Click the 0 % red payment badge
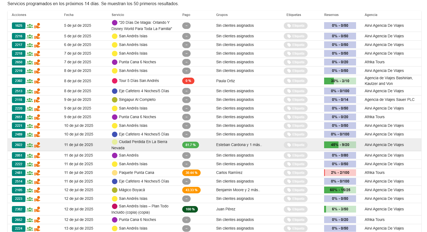The height and width of the screenshot is (232, 427). [x=188, y=81]
